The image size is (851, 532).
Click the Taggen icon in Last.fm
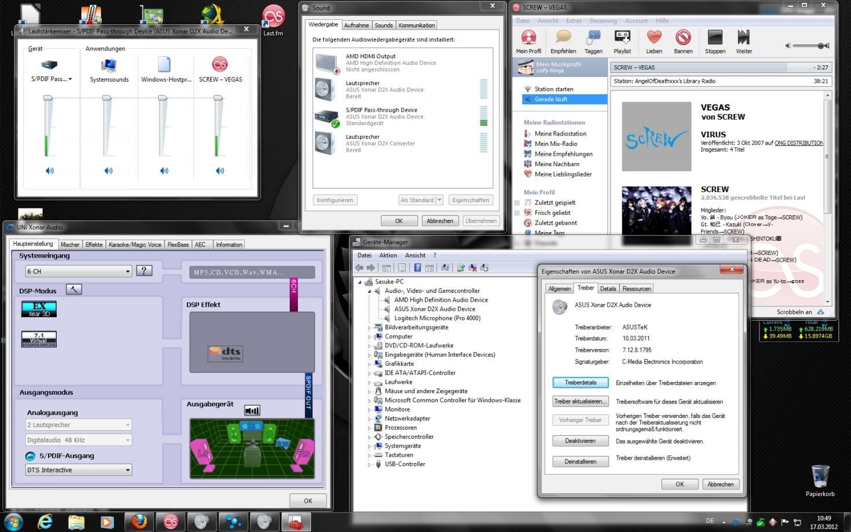click(593, 42)
